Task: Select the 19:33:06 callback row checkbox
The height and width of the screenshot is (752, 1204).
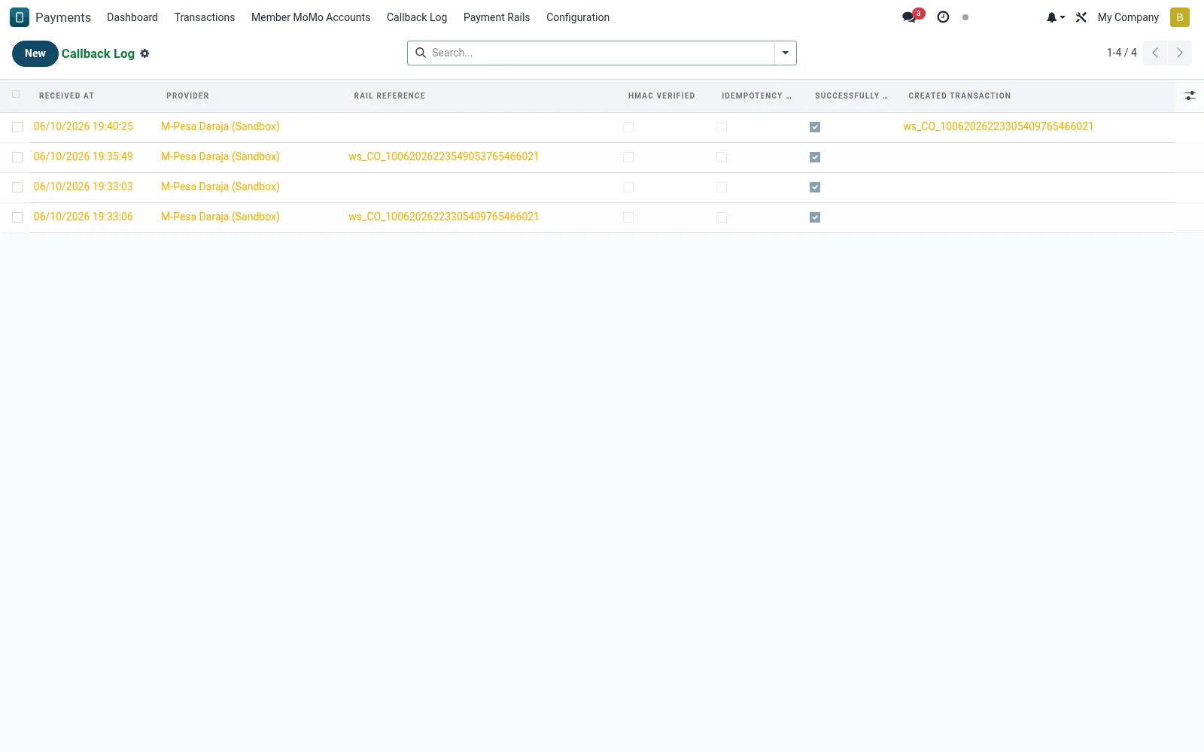Action: (17, 217)
